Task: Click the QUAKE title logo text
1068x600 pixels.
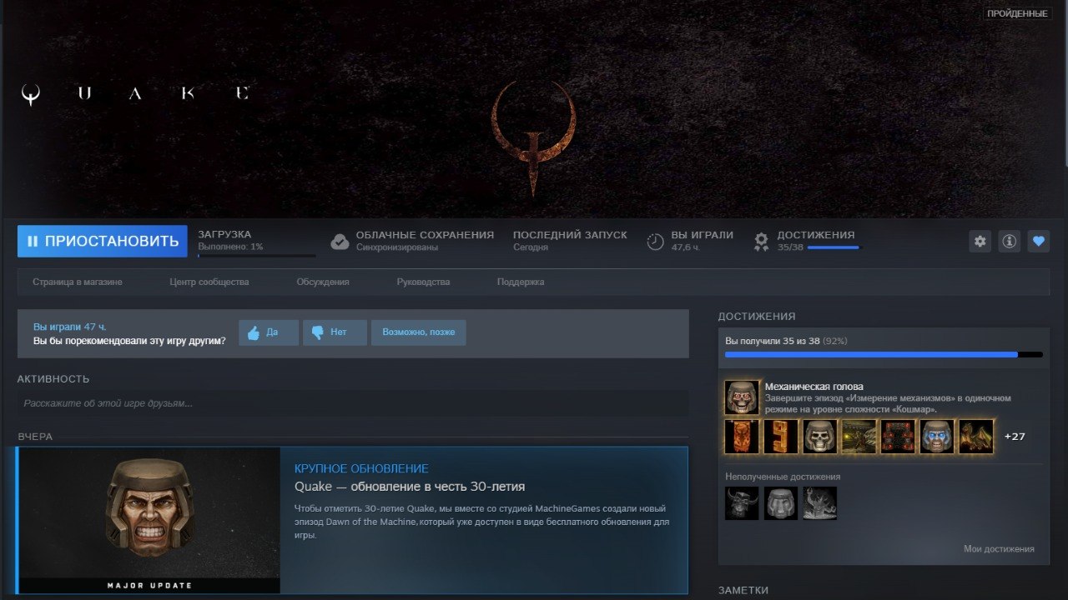Action: [x=135, y=94]
